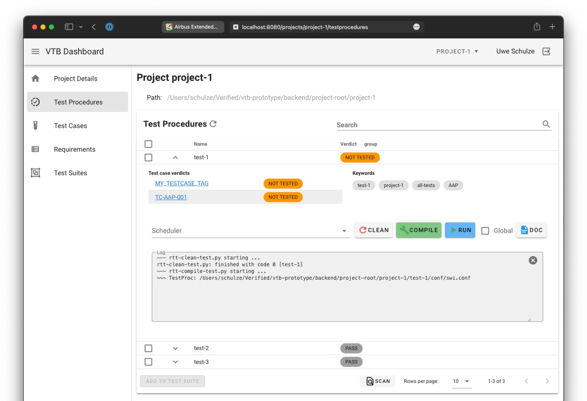
Task: Open Test Cases in sidebar
Action: pos(77,126)
